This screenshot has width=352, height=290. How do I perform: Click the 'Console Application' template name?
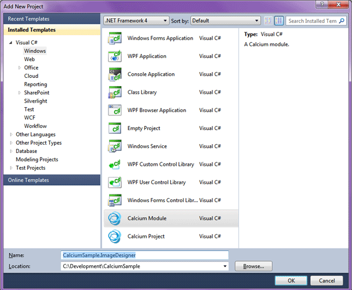coord(151,74)
